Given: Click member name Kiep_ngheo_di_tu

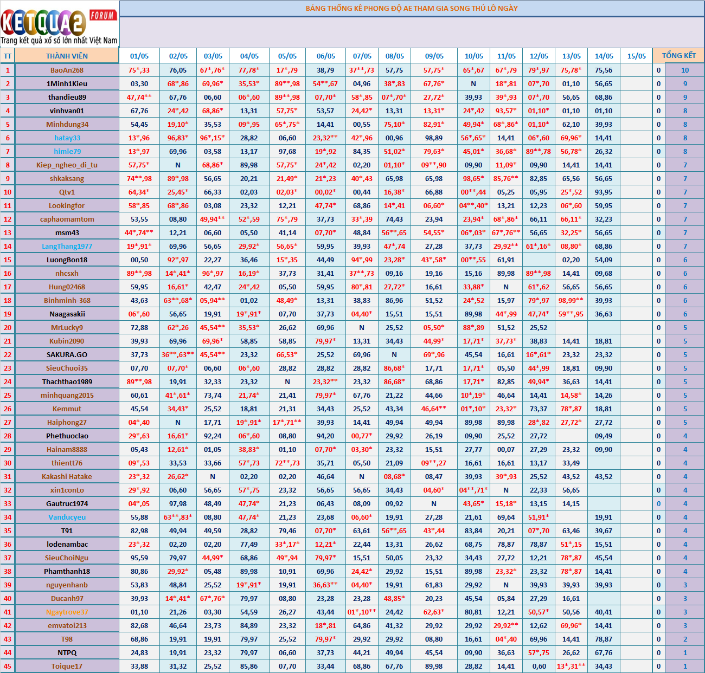Looking at the screenshot, I should pos(67,165).
